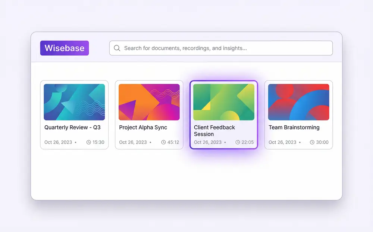Select the 'Team Brainstorming' title

pos(294,128)
